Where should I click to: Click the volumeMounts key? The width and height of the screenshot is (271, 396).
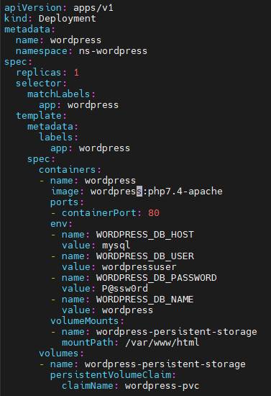click(x=84, y=321)
